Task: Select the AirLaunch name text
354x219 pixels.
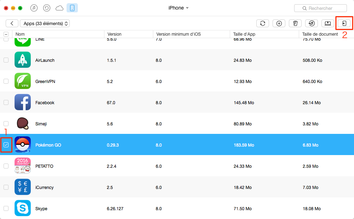Action: click(45, 60)
